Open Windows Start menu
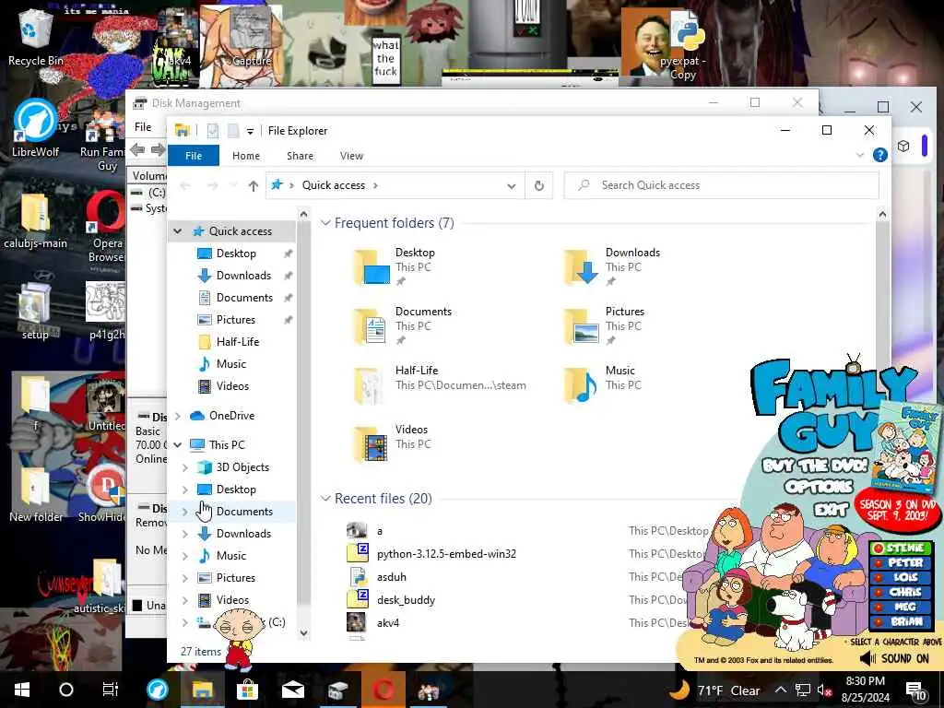Image resolution: width=944 pixels, height=708 pixels. (x=22, y=690)
